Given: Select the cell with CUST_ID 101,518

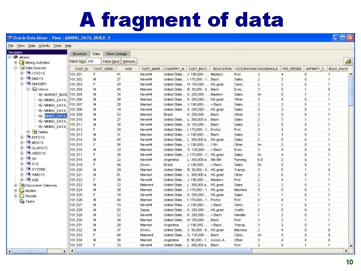Looking at the screenshot, I should pyautogui.click(x=82, y=160).
